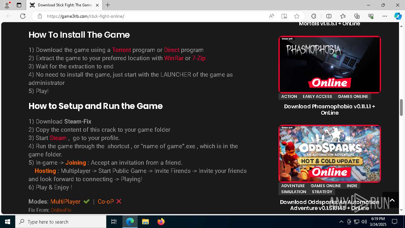The image size is (405, 228).
Task: View site information lock icon
Action: (x=40, y=16)
